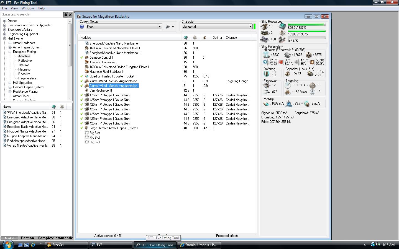Click the CPU icon in Ship Resources
The width and height of the screenshot is (399, 249).
282,26
